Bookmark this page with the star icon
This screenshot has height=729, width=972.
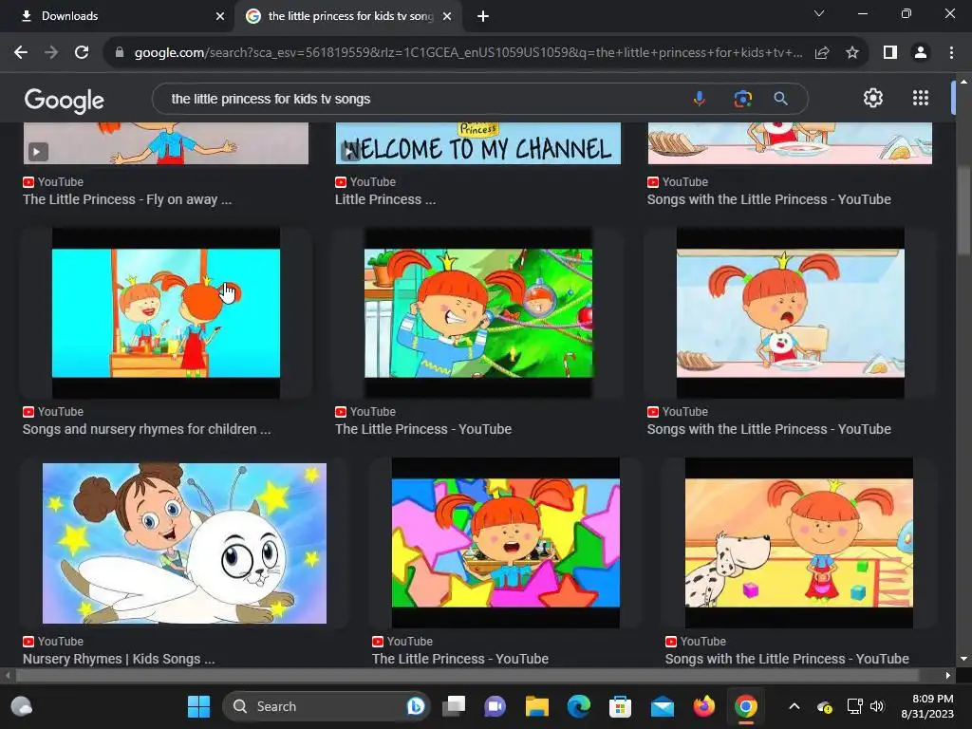coord(852,53)
